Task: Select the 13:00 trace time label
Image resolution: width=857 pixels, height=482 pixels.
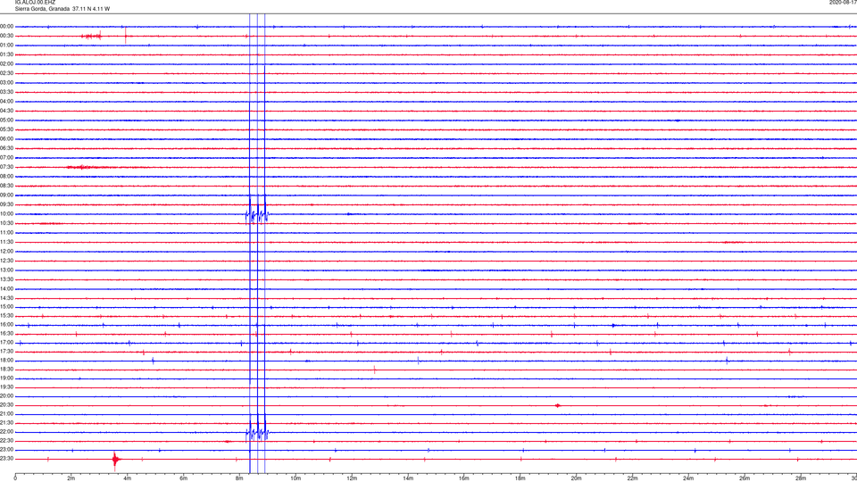Action: (x=6, y=270)
